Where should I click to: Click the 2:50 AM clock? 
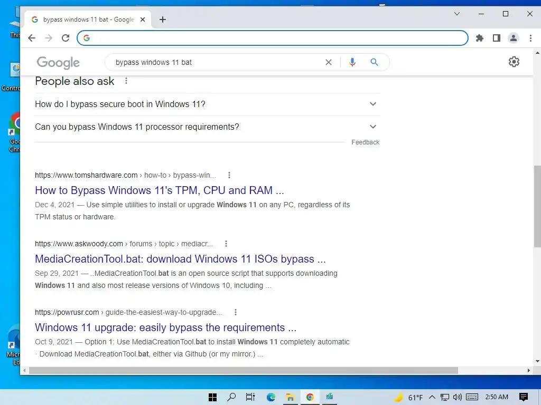click(x=497, y=397)
